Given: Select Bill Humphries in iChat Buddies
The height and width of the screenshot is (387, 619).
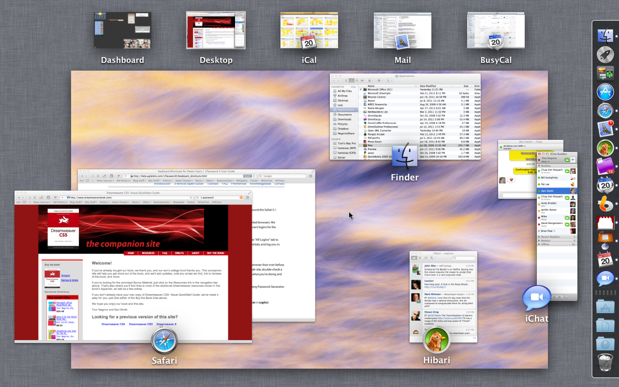Looking at the screenshot, I should pyautogui.click(x=558, y=178).
